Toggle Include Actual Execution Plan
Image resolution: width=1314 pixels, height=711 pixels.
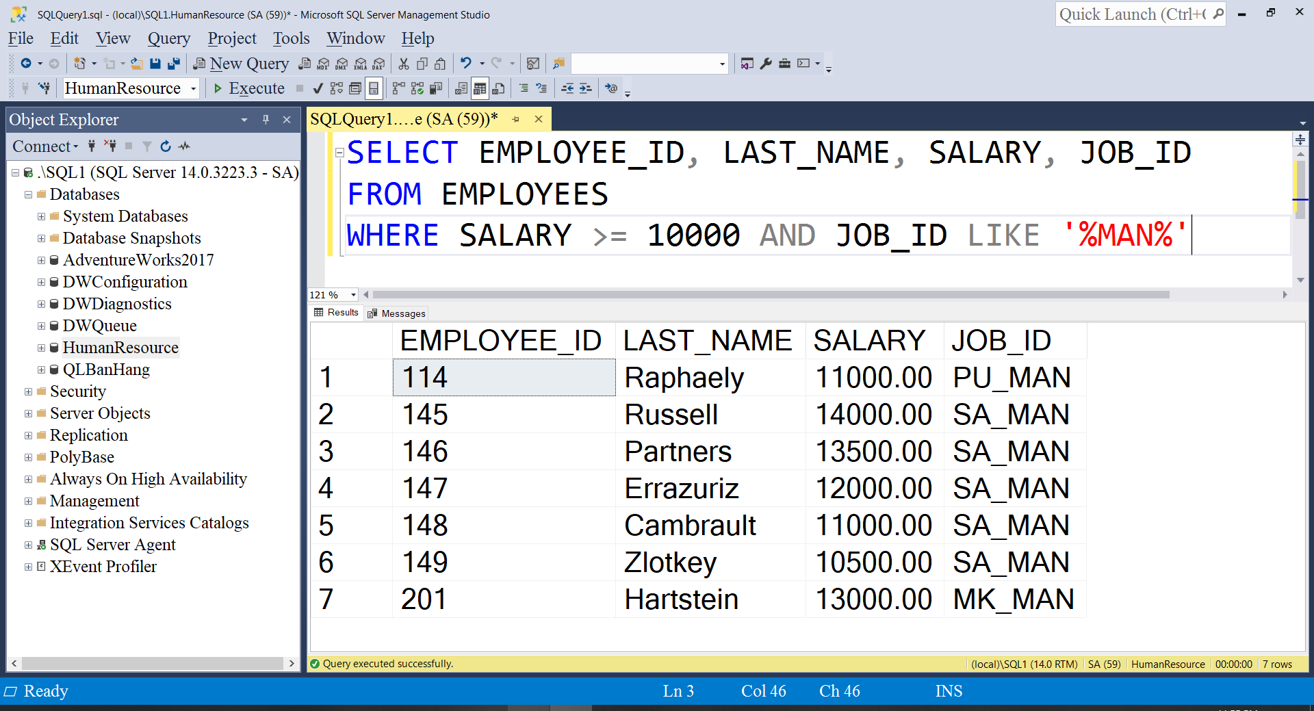point(398,88)
